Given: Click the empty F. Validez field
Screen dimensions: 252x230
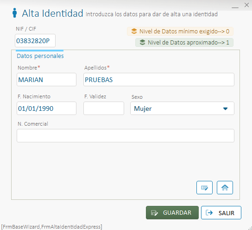Looking at the screenshot, I should (x=104, y=108).
